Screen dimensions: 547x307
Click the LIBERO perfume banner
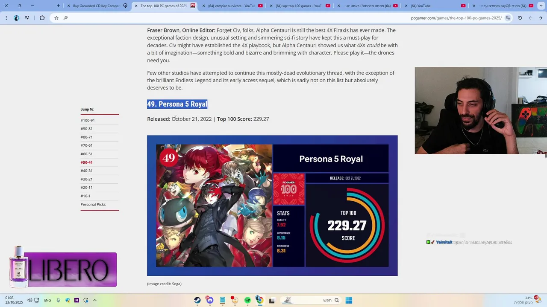click(x=63, y=268)
